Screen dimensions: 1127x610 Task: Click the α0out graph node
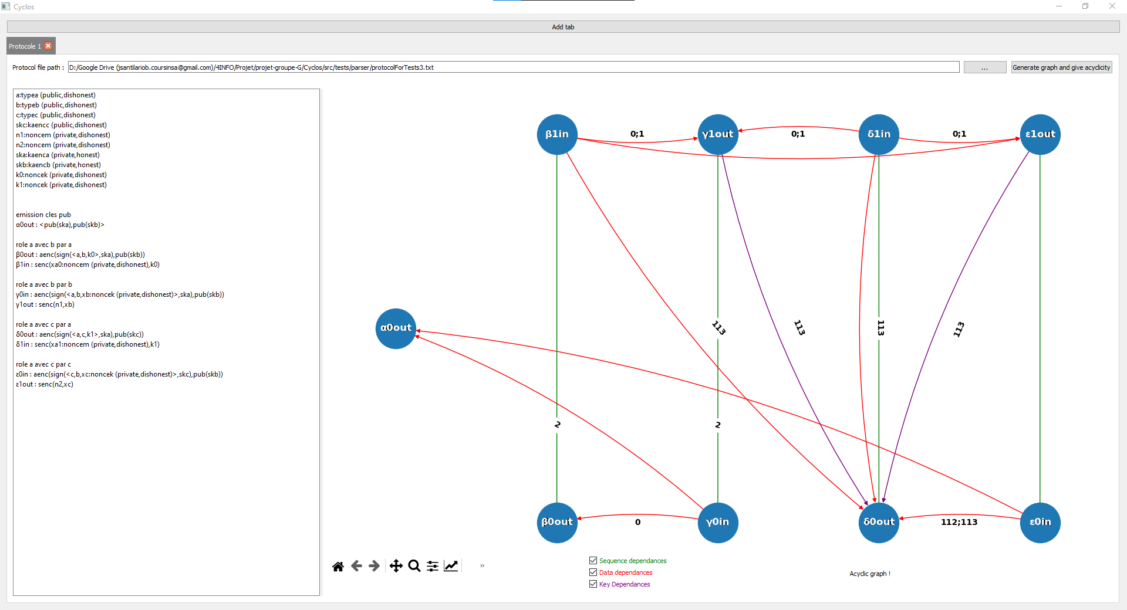[396, 328]
